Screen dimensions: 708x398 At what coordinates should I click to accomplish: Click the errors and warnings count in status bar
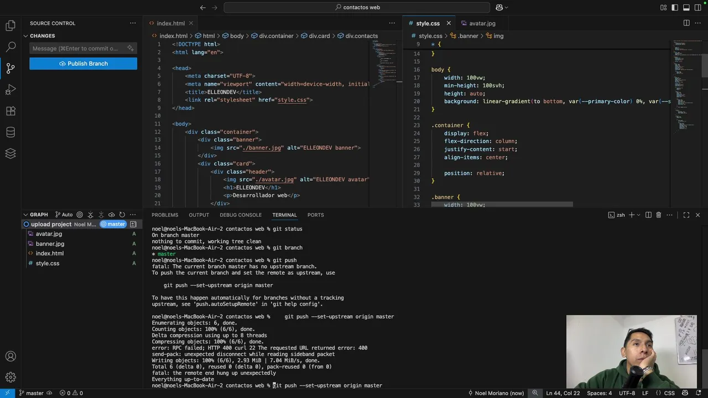pos(71,393)
